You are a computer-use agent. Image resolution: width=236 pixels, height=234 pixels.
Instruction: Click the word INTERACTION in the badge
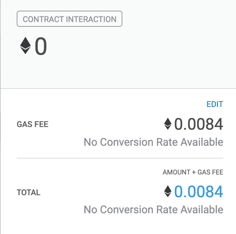[x=91, y=19]
